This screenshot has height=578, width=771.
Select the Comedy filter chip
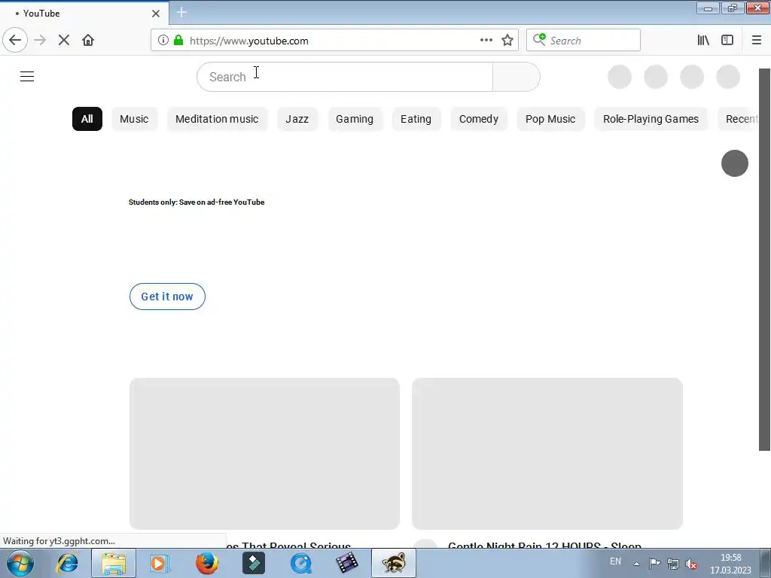[478, 119]
